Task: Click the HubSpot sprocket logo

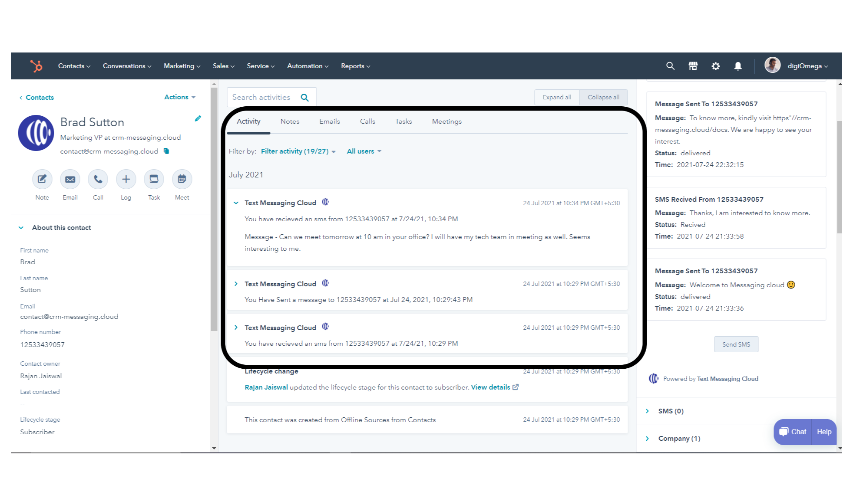Action: tap(36, 66)
